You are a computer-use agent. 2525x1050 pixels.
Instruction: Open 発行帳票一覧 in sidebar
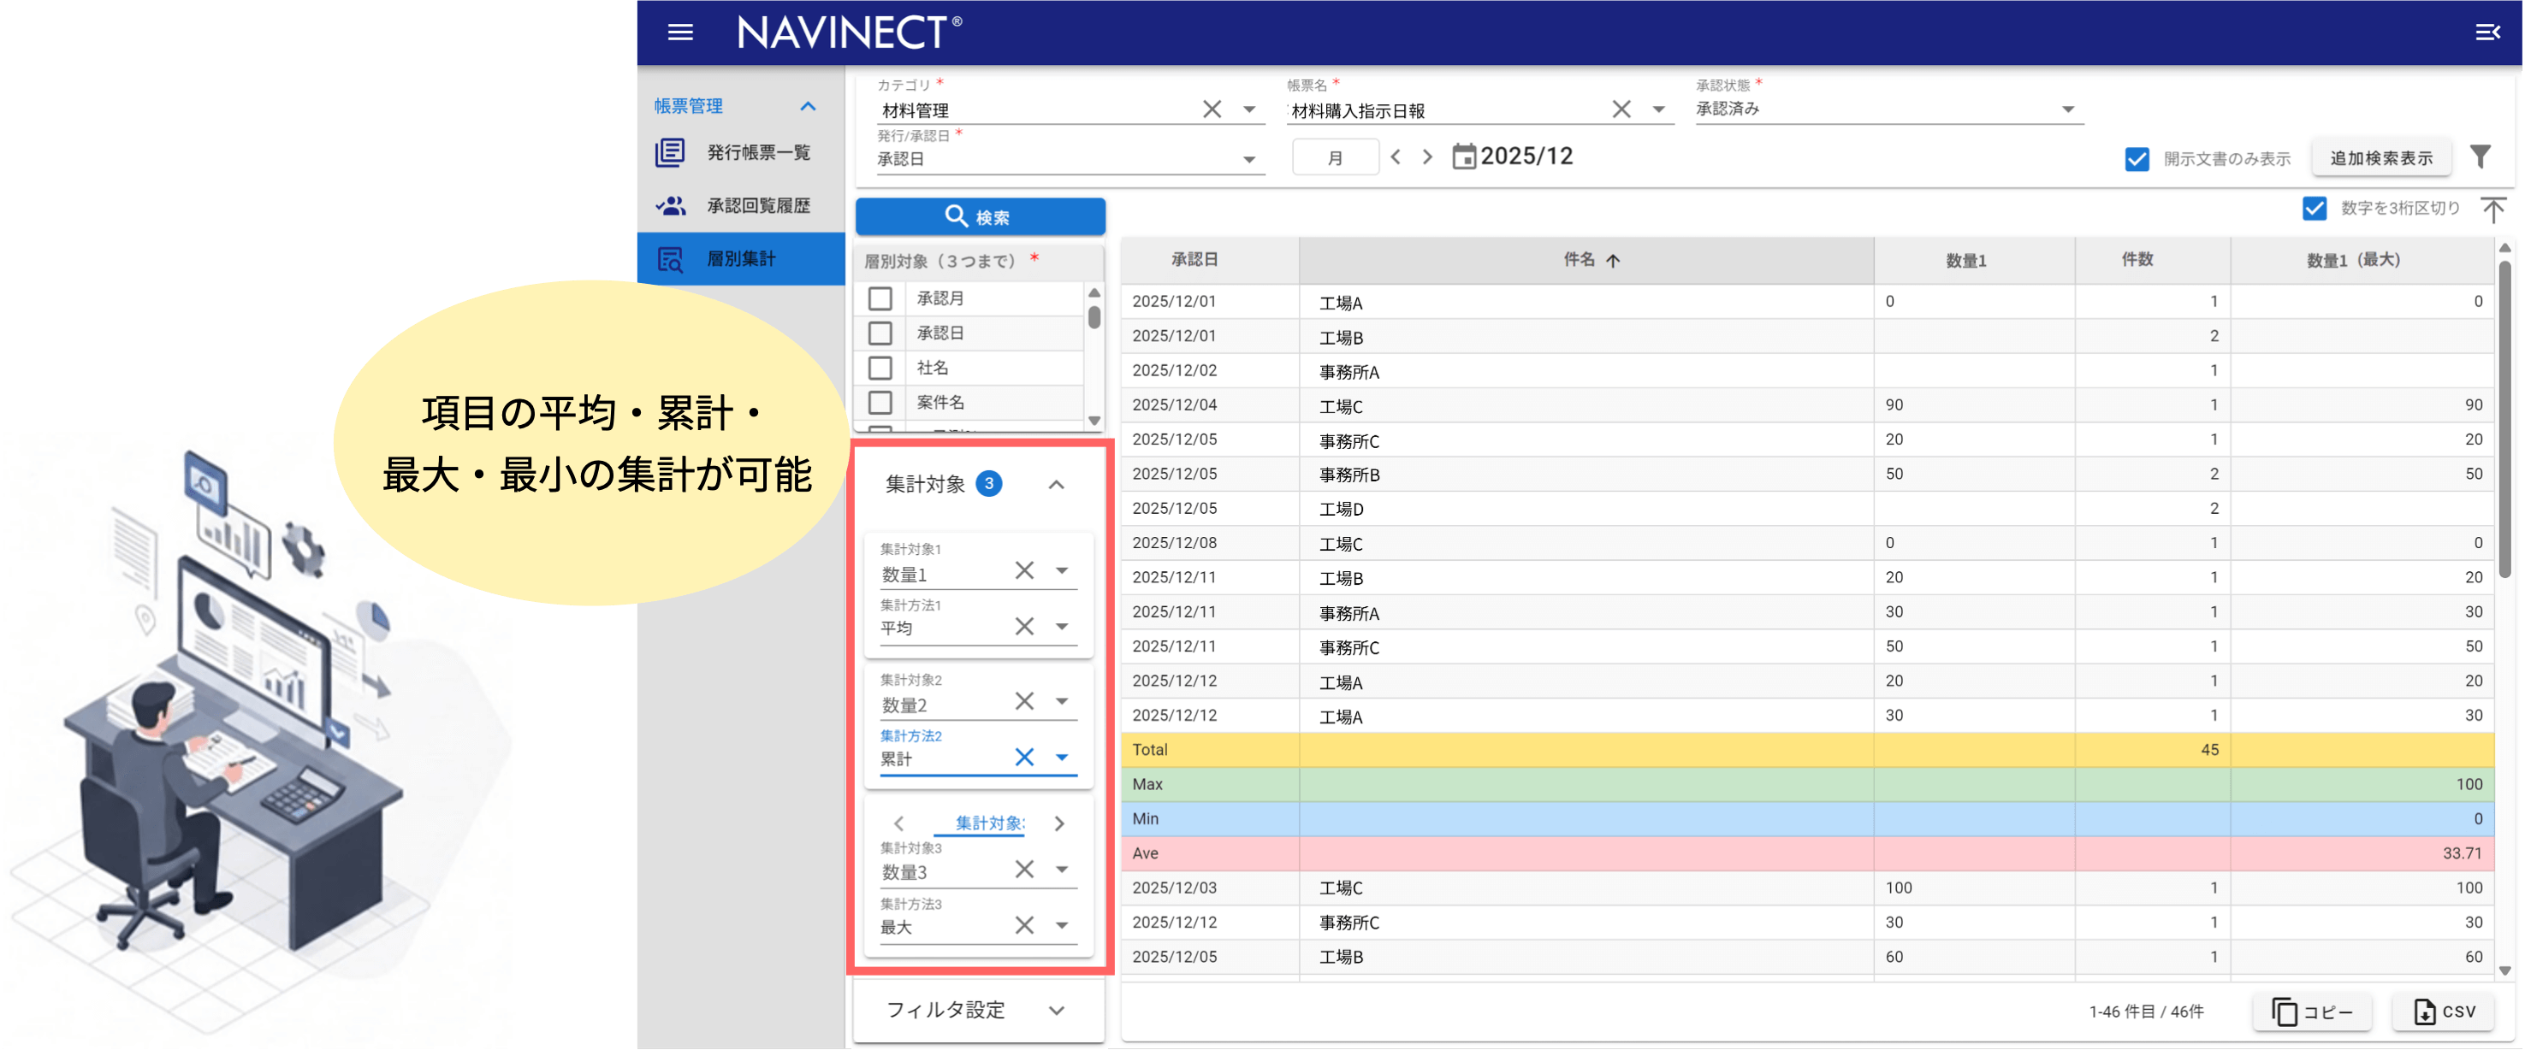pyautogui.click(x=758, y=153)
